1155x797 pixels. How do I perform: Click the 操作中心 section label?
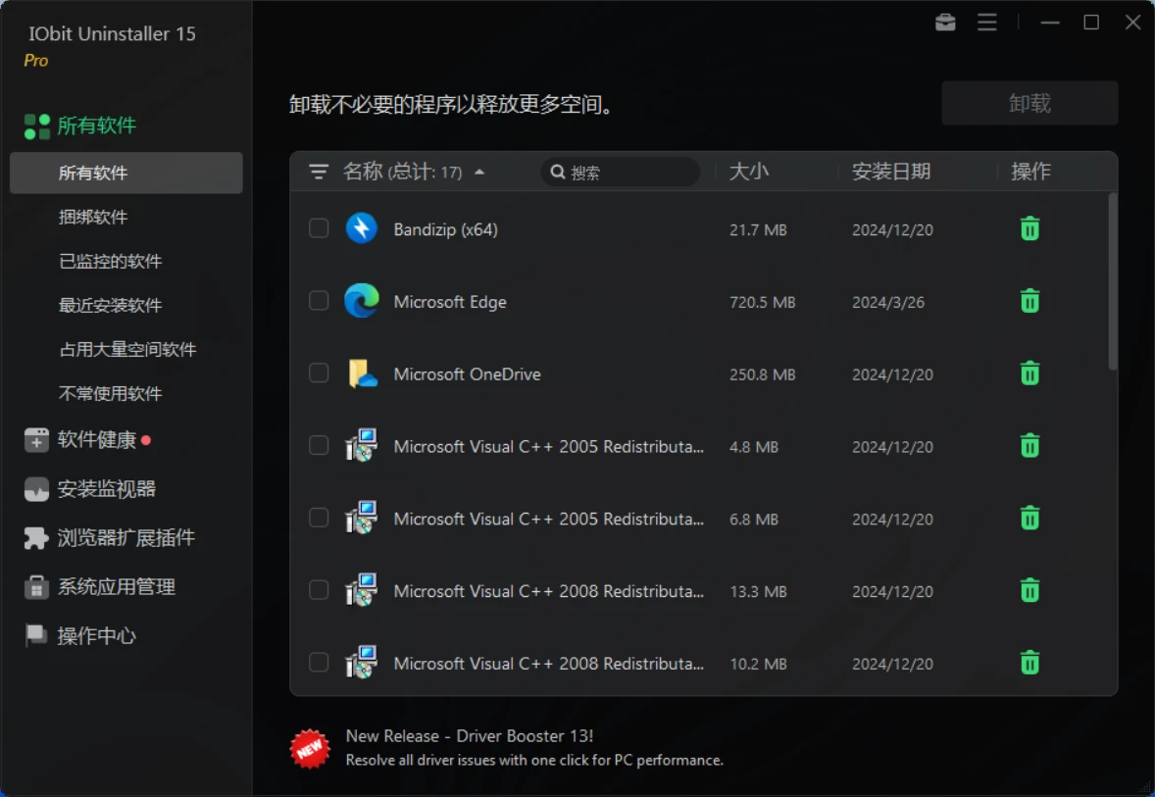tap(96, 635)
